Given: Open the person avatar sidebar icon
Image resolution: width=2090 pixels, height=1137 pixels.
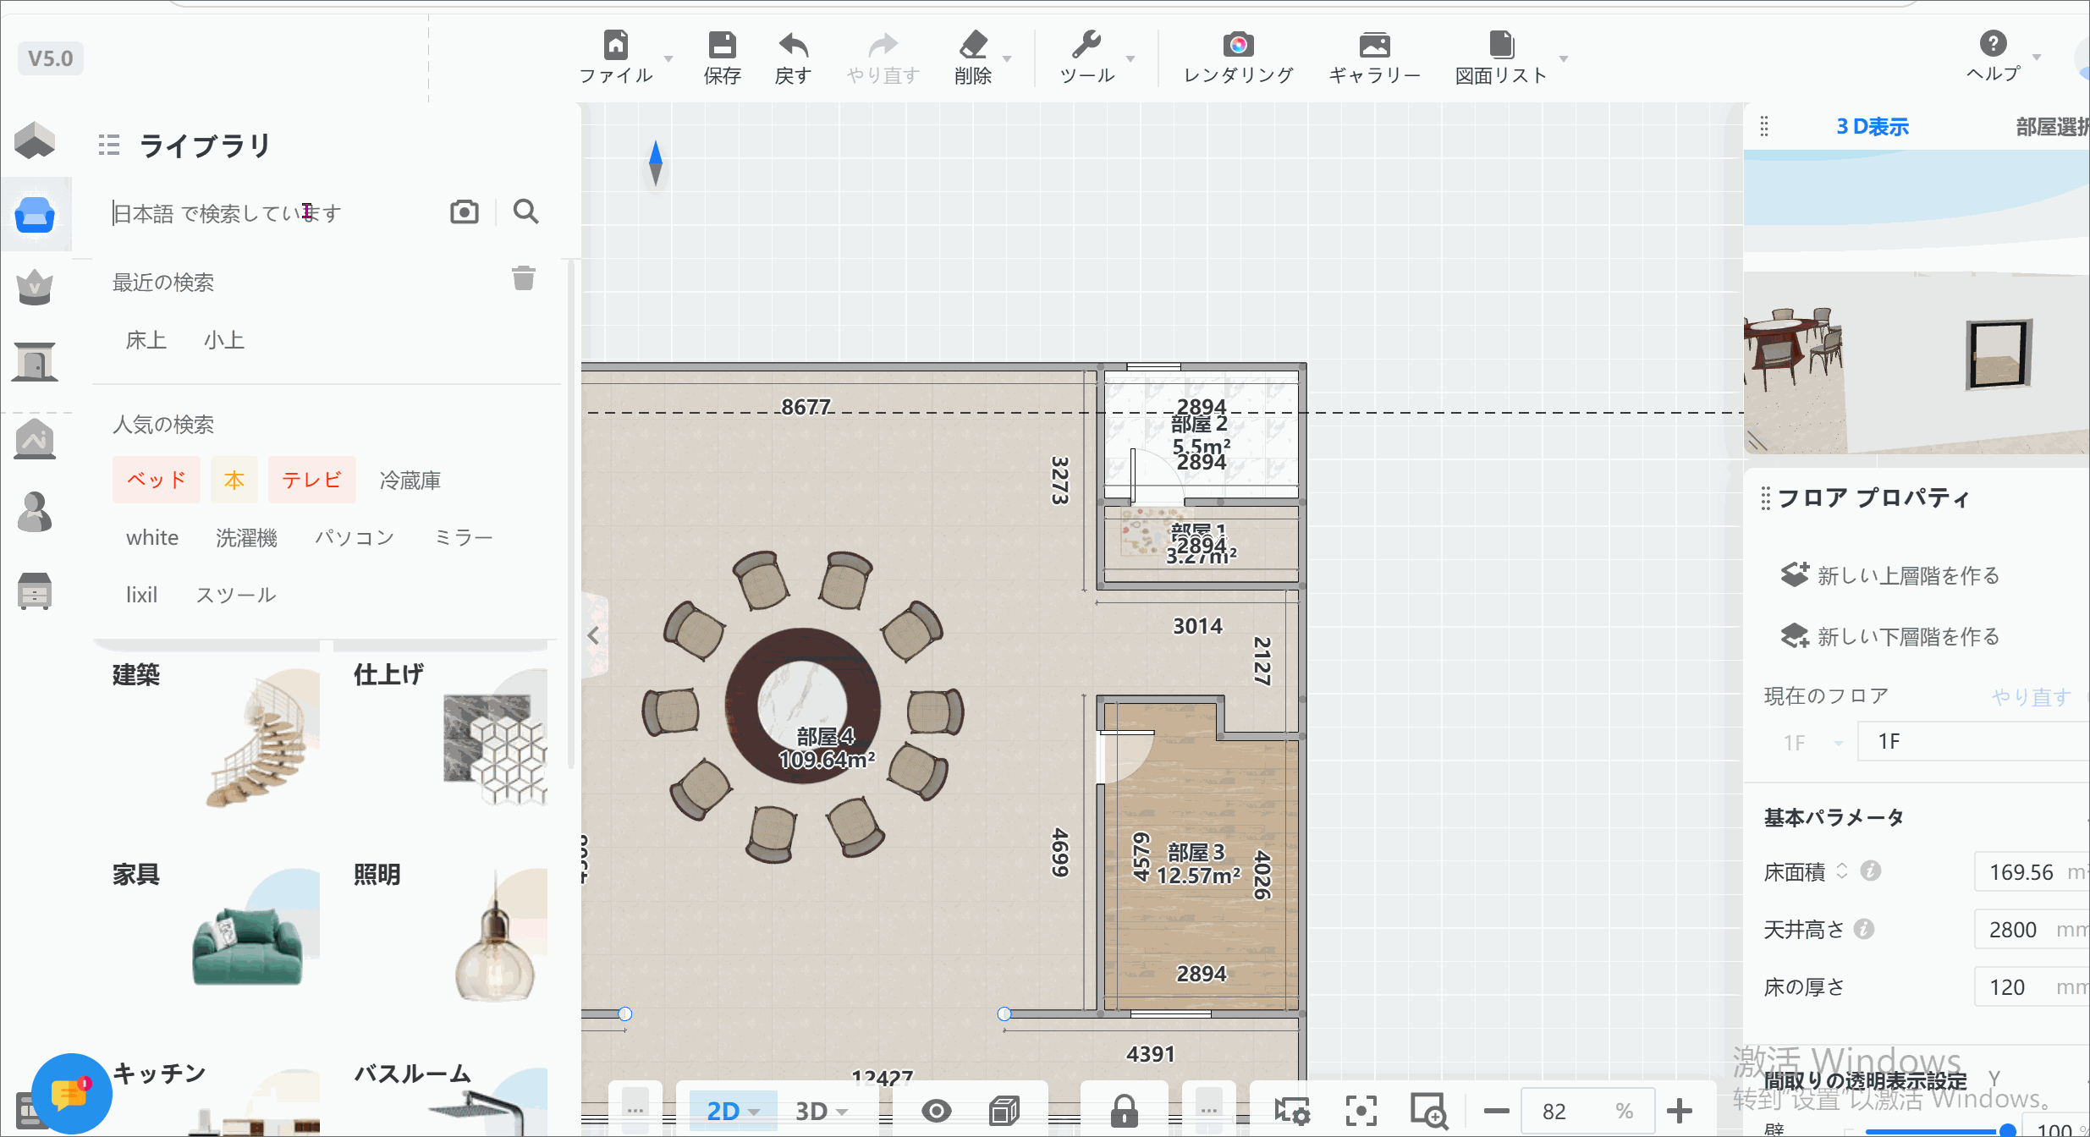Looking at the screenshot, I should (x=35, y=512).
